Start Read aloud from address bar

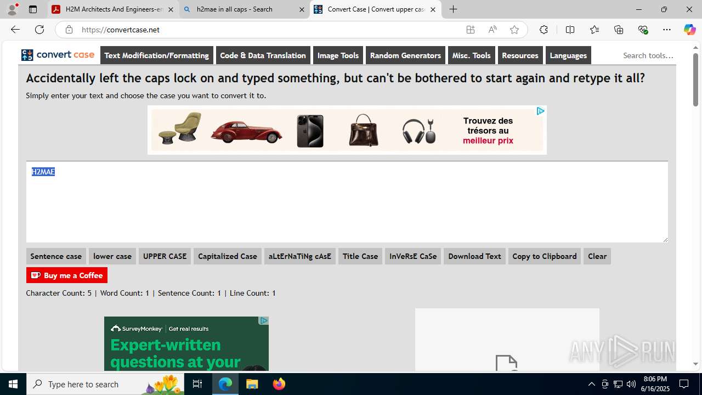pos(492,30)
